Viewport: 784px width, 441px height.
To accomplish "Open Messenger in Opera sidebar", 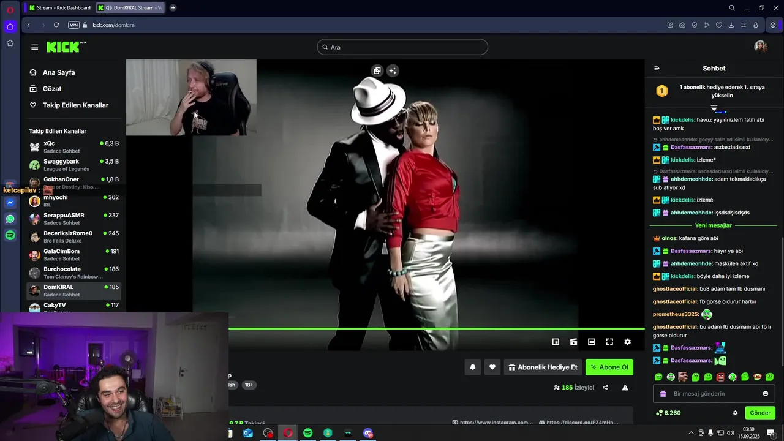I will click(x=10, y=202).
